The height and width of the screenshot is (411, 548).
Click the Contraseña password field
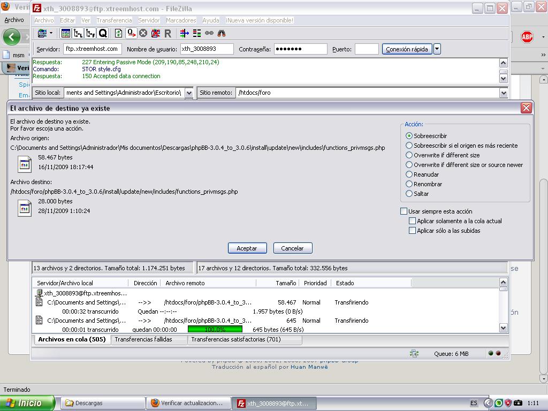[x=301, y=49]
